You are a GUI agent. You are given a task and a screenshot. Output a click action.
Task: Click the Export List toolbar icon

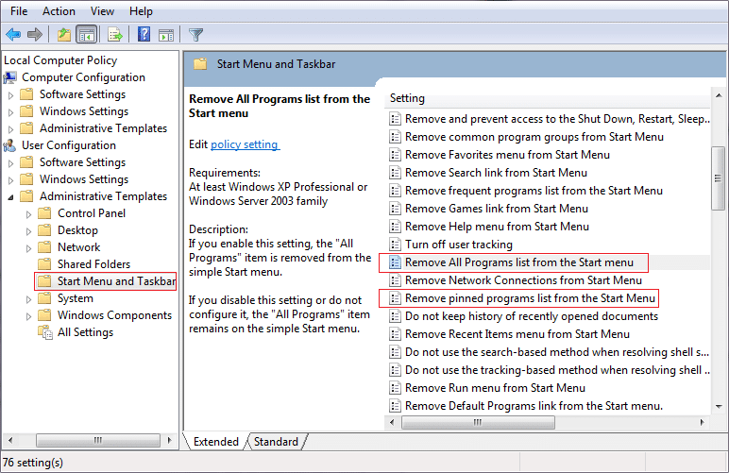(x=115, y=34)
